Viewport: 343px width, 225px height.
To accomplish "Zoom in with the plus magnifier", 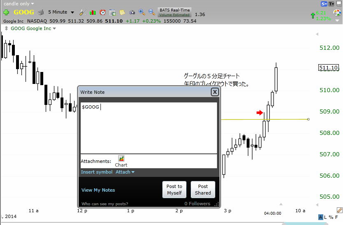I will [142, 12].
